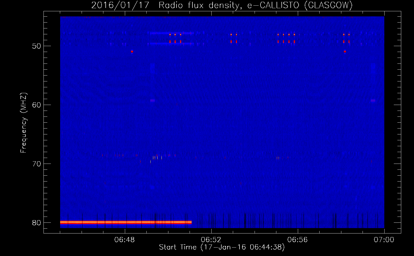Viewport: 414px width, 256px height.
Task: Click the 80 frequency tick label
Action: 37,223
